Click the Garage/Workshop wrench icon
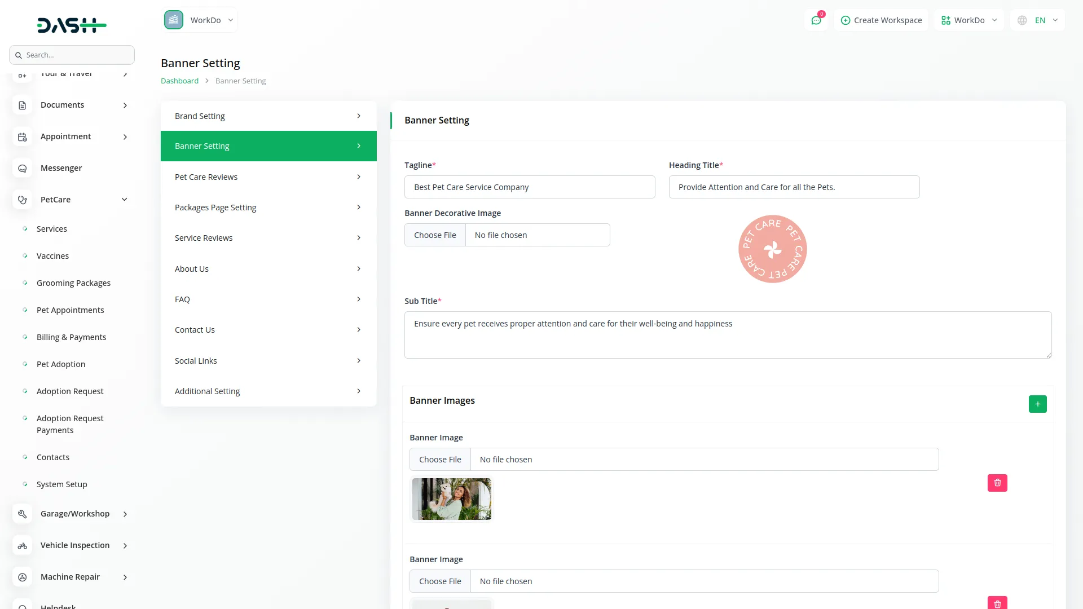The image size is (1083, 609). click(23, 514)
